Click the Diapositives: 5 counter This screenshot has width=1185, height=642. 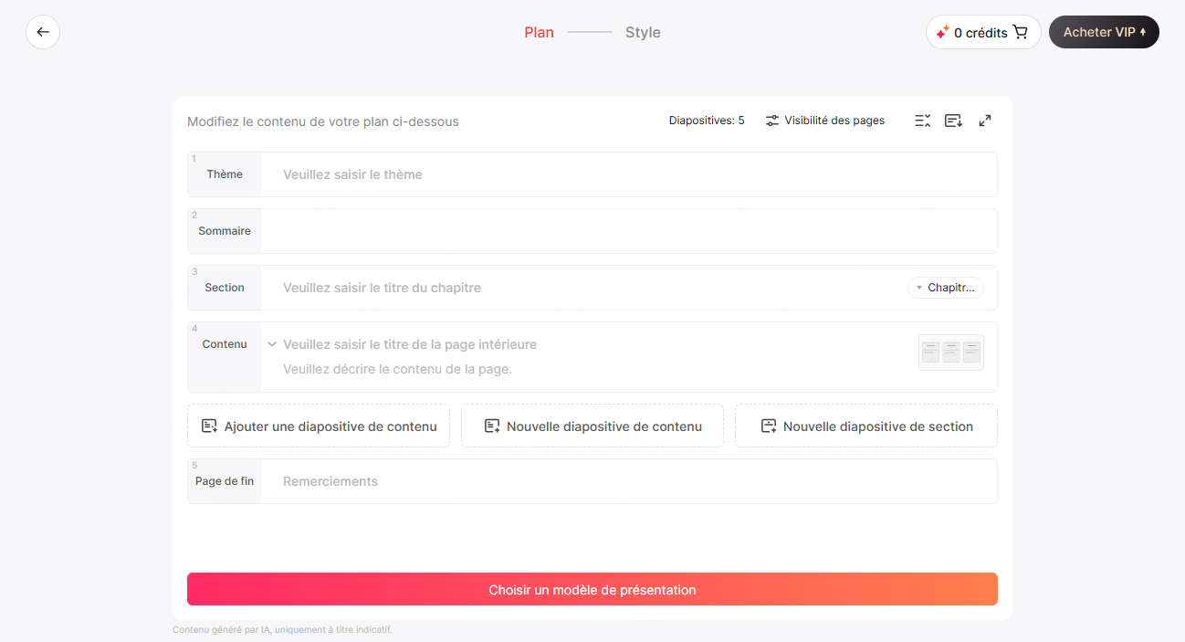tap(707, 121)
